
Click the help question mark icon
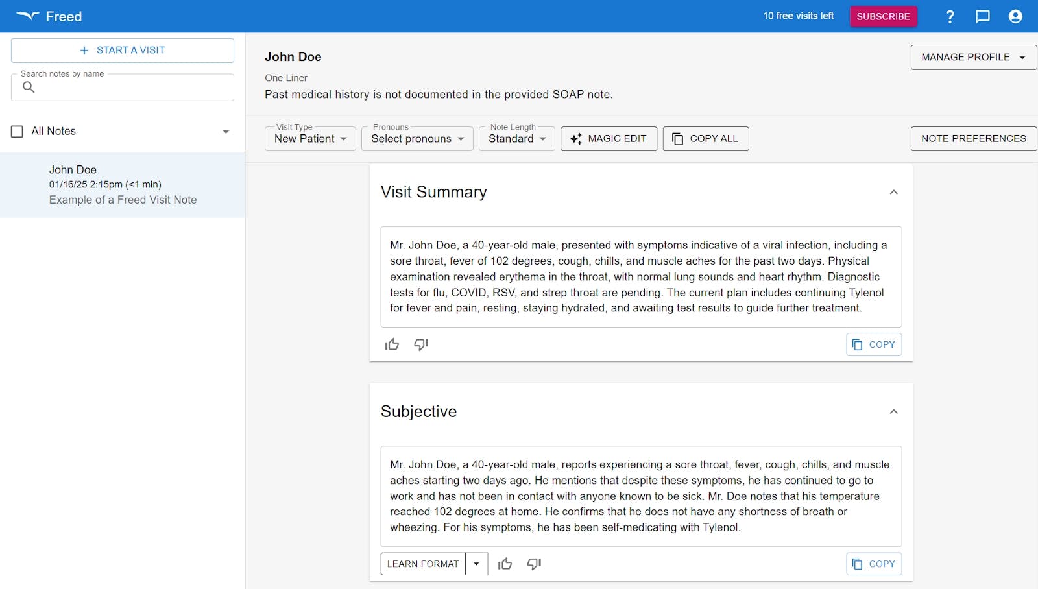tap(950, 17)
